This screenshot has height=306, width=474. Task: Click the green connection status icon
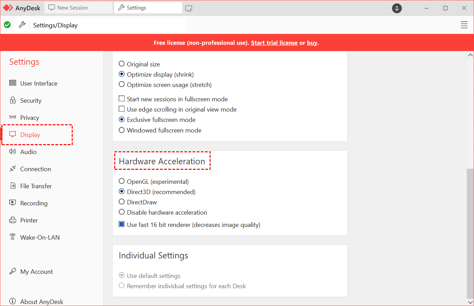[7, 25]
